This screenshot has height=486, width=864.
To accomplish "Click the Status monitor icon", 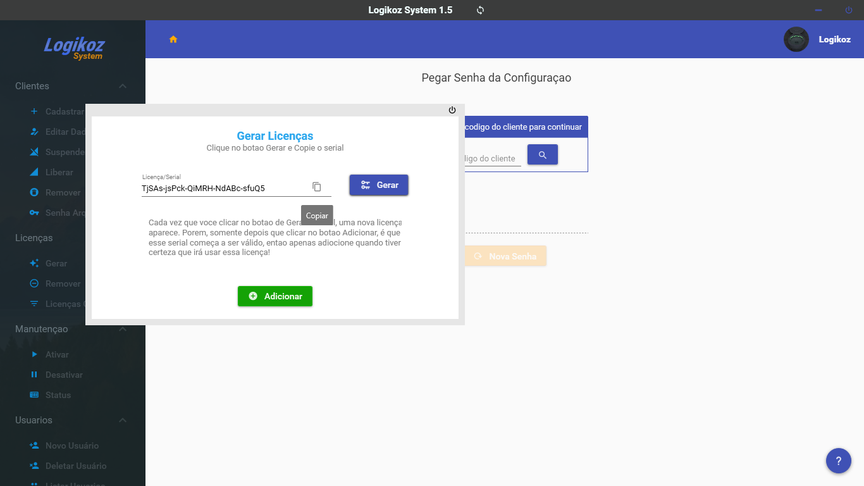I will (x=34, y=395).
